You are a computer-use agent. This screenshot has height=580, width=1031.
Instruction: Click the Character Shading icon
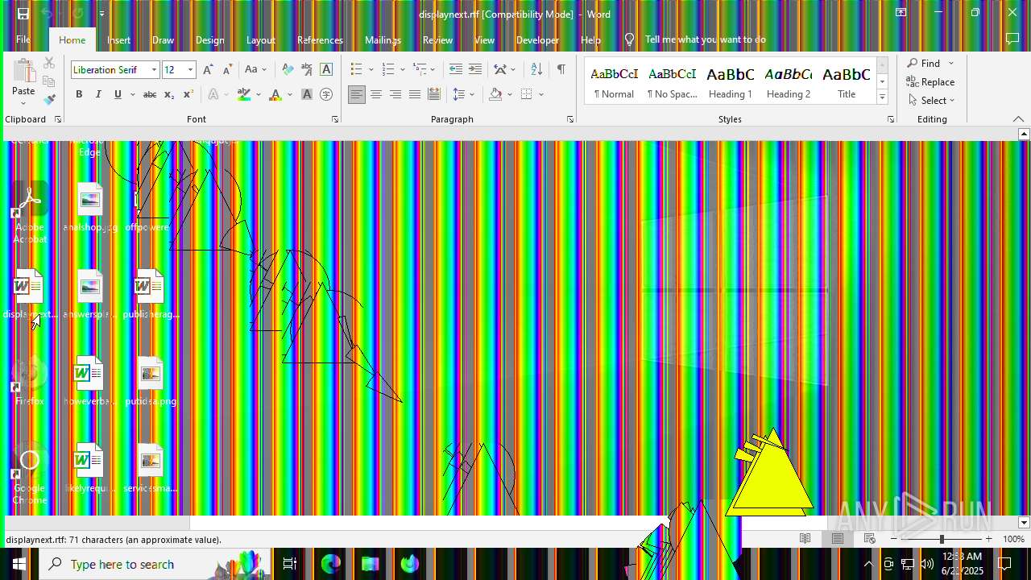click(x=307, y=94)
